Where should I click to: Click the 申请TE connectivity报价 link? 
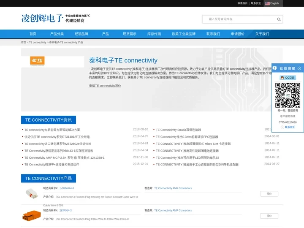click(105, 86)
